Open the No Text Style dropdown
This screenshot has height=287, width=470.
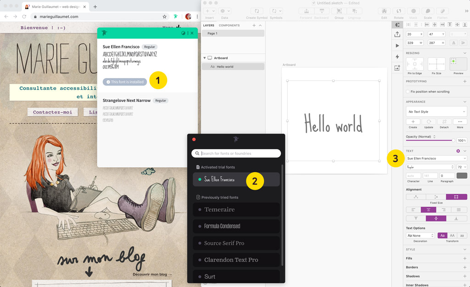pos(436,112)
